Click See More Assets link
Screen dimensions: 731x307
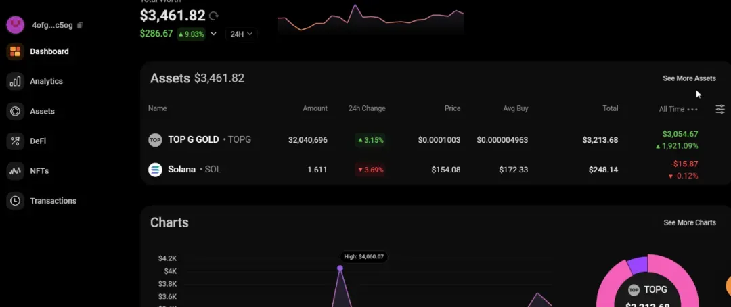pos(690,78)
